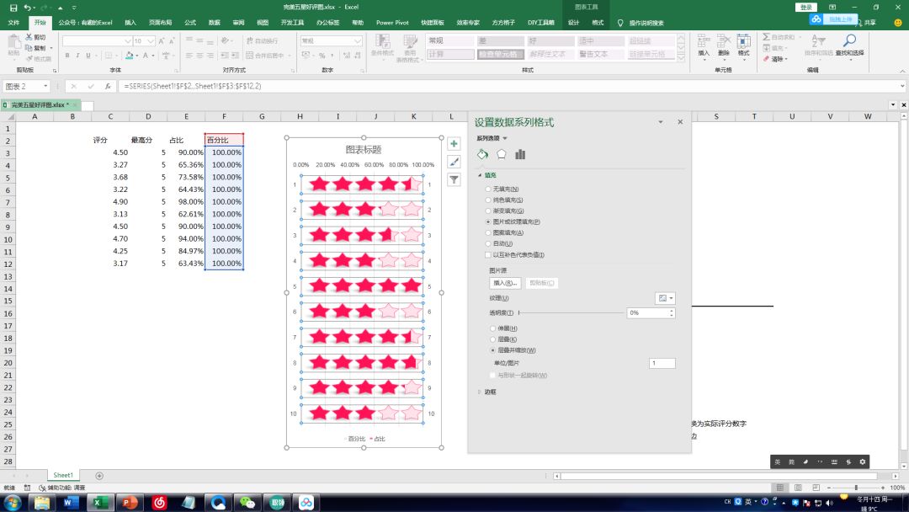The height and width of the screenshot is (512, 909).
Task: Click the Chart Filters funnel button
Action: click(x=454, y=179)
